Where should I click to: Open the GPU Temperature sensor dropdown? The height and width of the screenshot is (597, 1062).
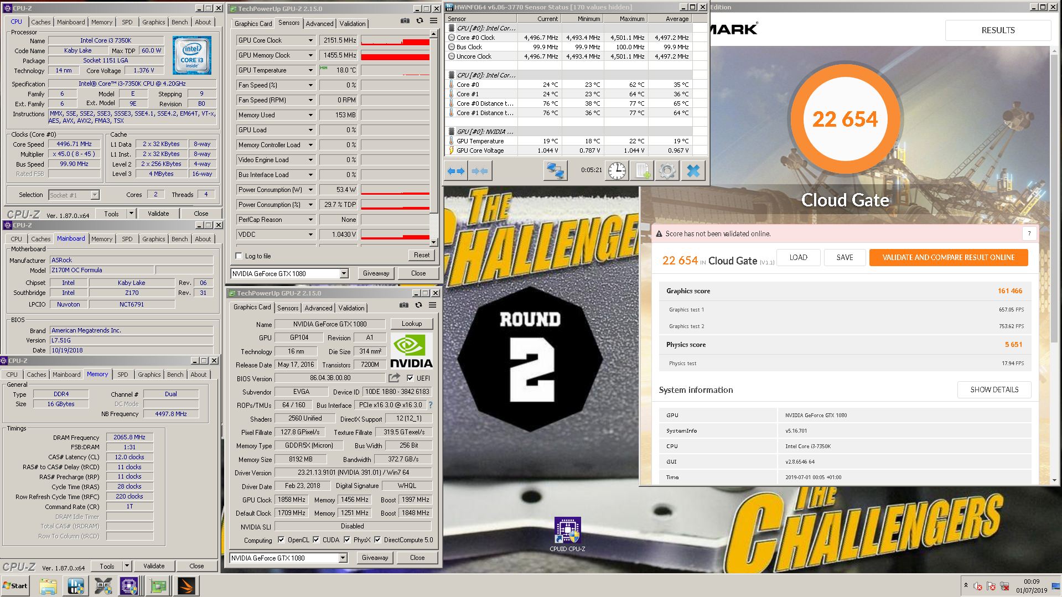coord(310,70)
